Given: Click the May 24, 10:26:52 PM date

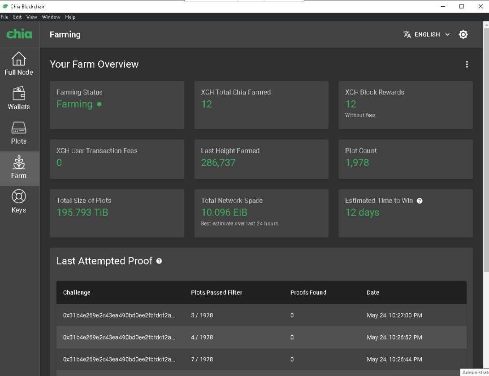Looking at the screenshot, I should point(394,338).
